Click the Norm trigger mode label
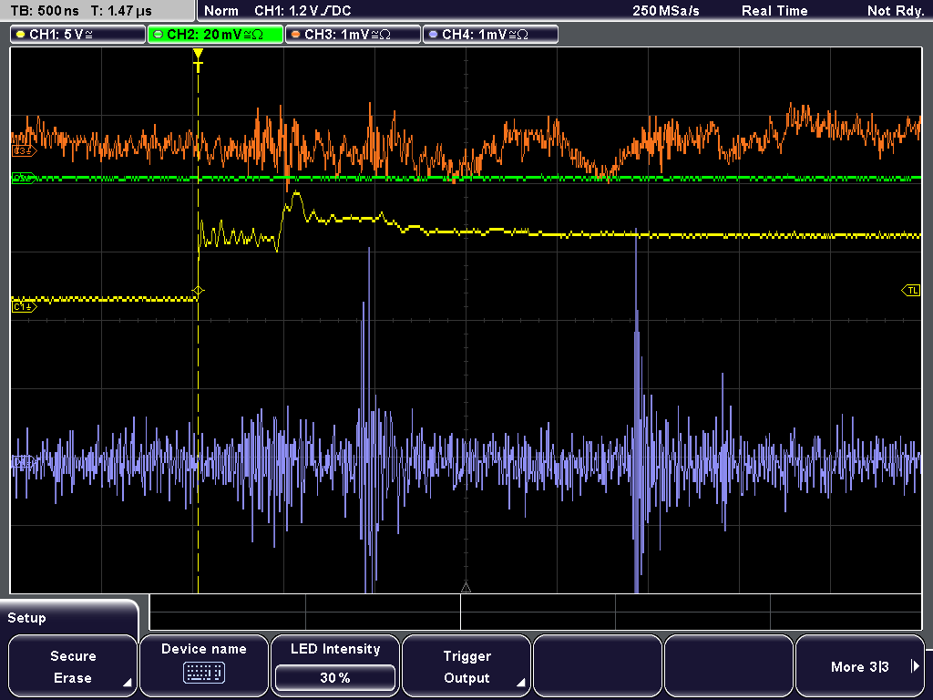933x700 pixels. pyautogui.click(x=221, y=11)
